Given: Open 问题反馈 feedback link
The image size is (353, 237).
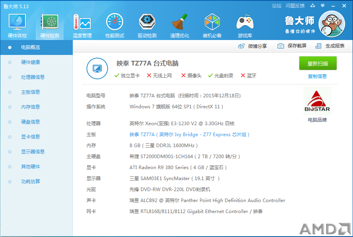Looking at the screenshot, I should click(295, 6).
